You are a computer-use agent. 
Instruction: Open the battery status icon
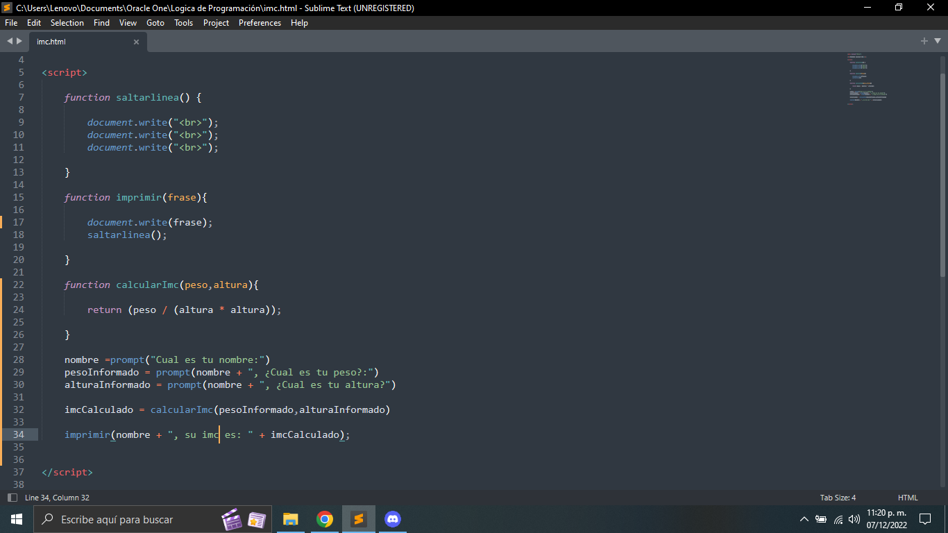(x=821, y=519)
